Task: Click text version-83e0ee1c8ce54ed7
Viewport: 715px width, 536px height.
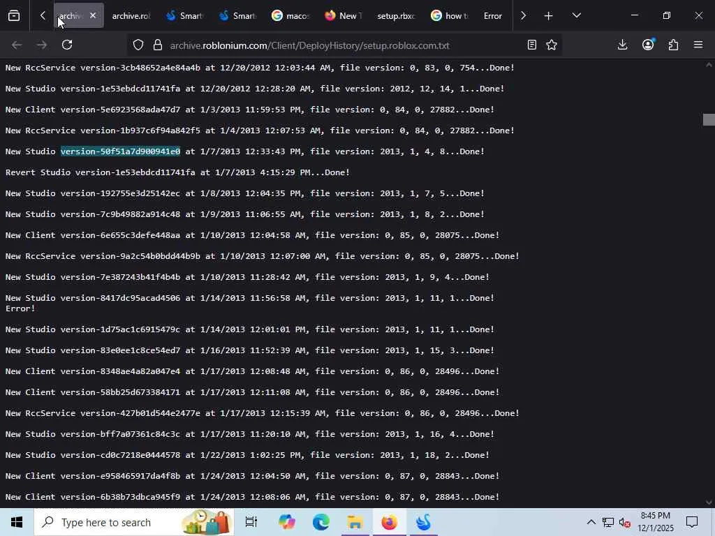Action: pos(120,350)
